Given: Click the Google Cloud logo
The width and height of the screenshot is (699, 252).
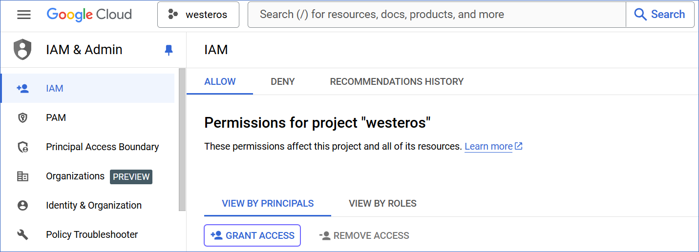Looking at the screenshot, I should click(89, 15).
